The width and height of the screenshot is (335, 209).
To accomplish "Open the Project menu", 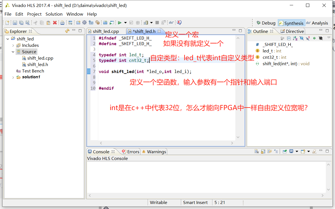I will coord(34,14).
